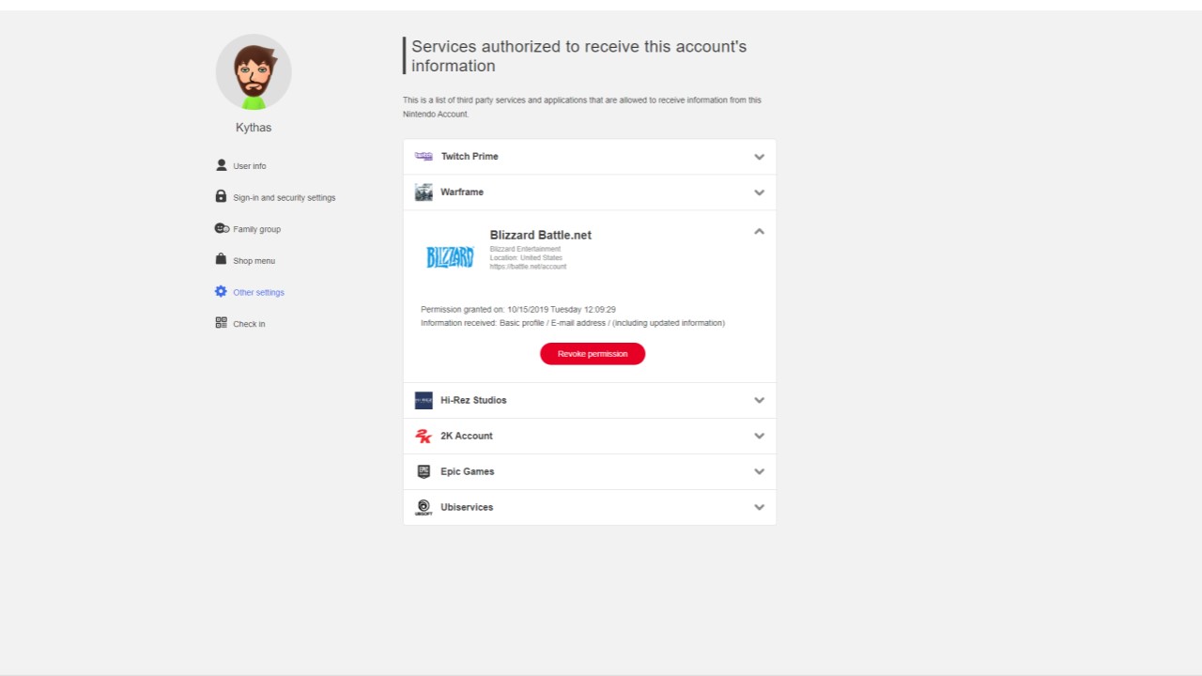Expand the Hi-Rez Studios chevron

(x=759, y=400)
